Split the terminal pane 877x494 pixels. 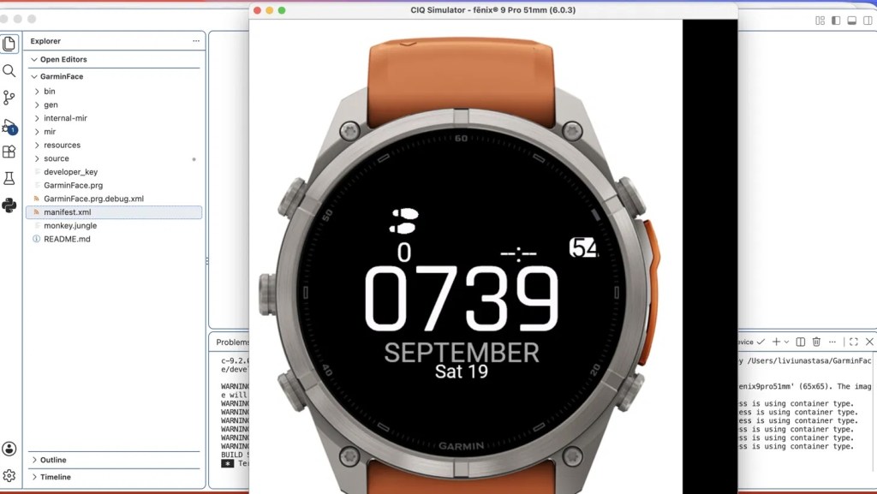[x=801, y=342]
